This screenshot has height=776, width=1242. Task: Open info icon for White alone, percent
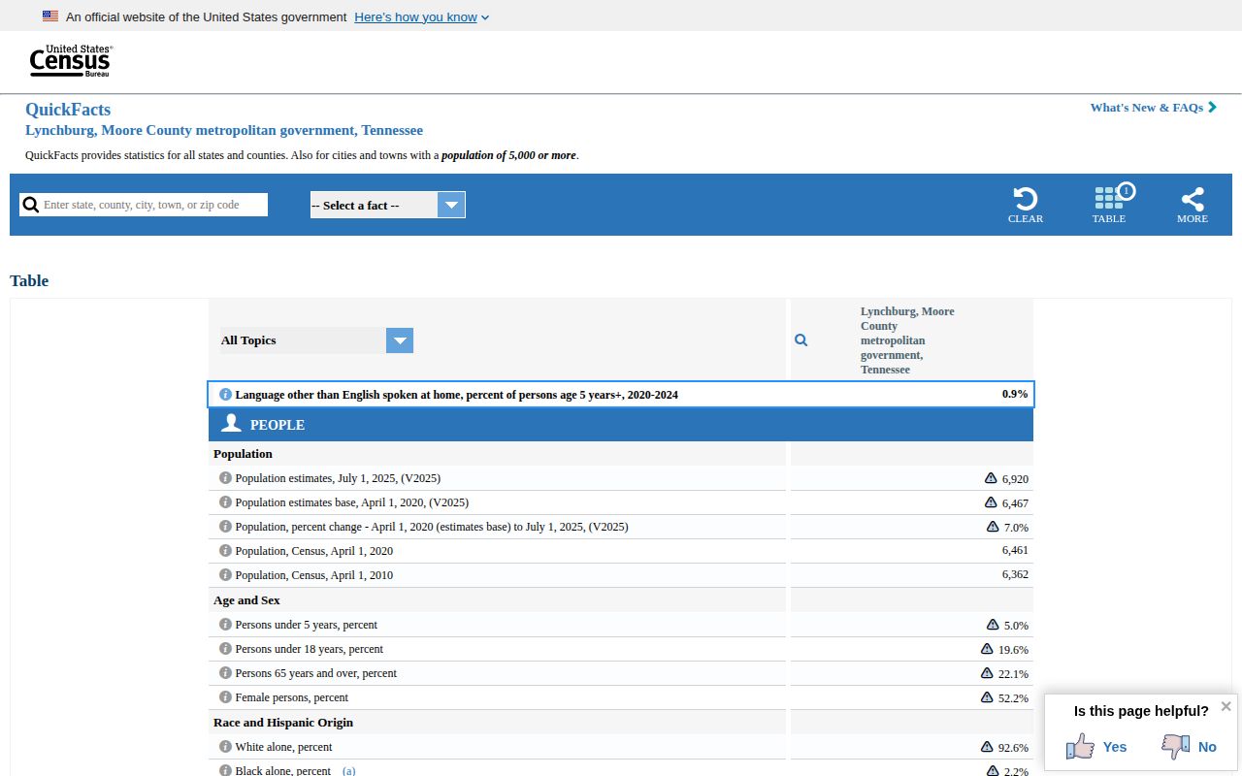[225, 747]
